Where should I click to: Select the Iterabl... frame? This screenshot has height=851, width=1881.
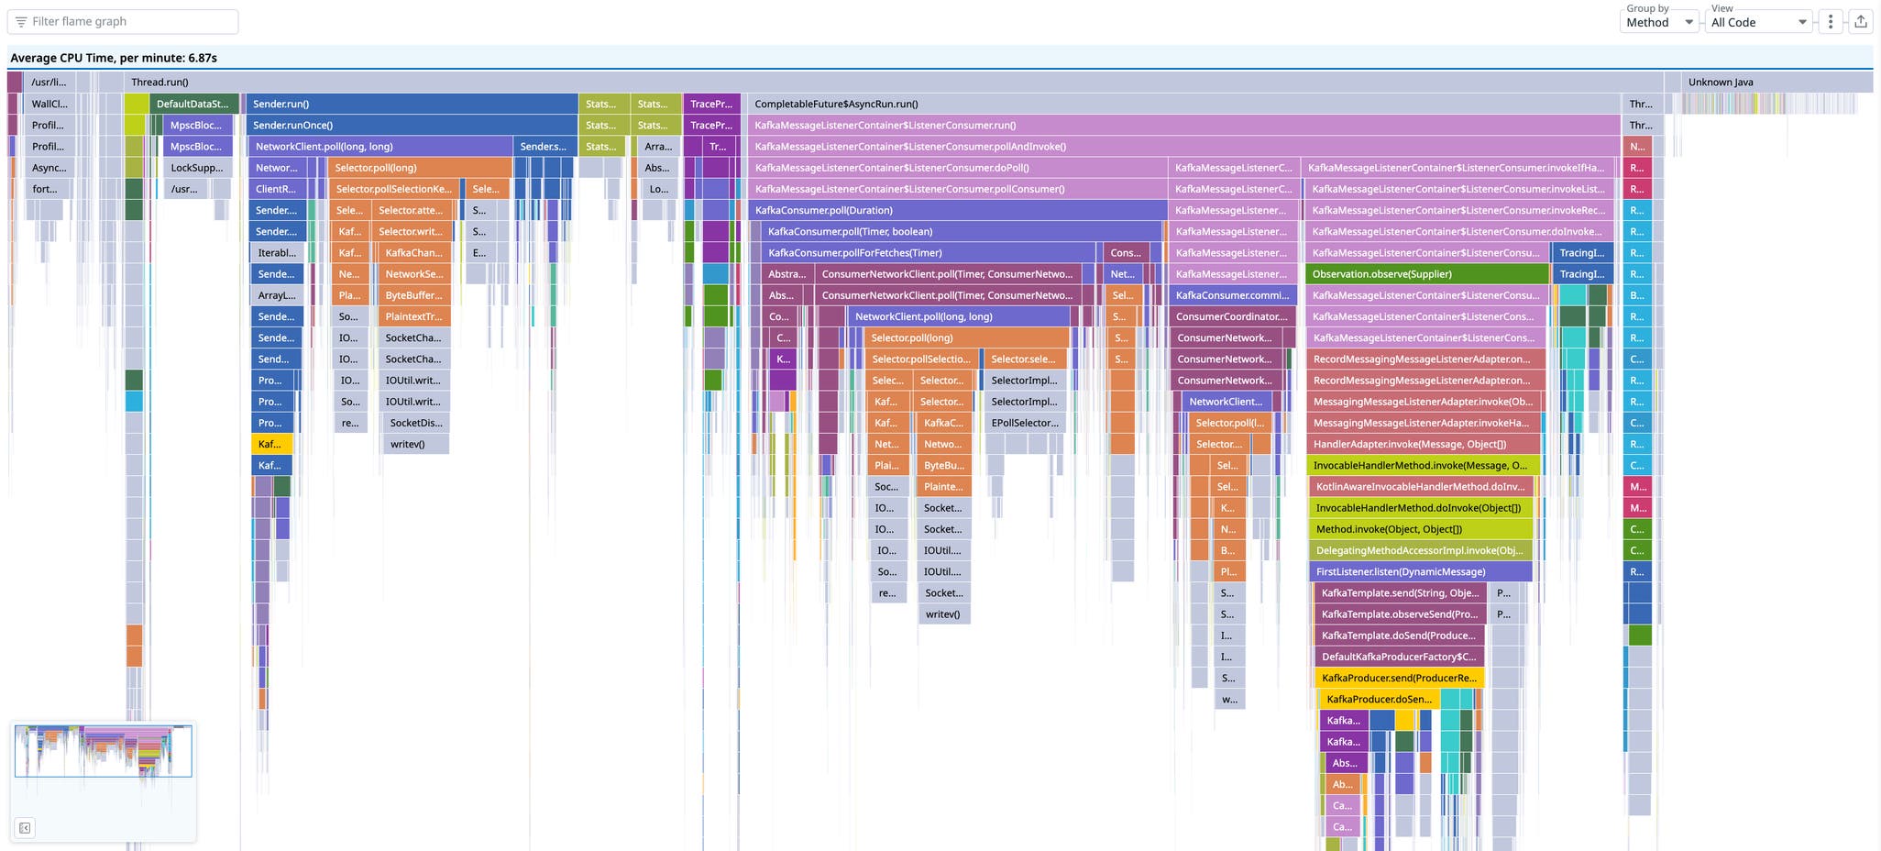click(276, 252)
